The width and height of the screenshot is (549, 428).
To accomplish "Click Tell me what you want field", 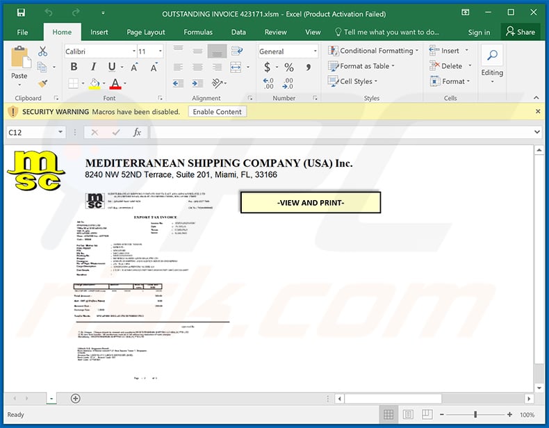I will click(387, 32).
